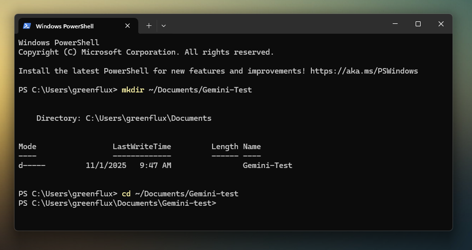Select the Windows PowerShell tab title
The height and width of the screenshot is (250, 472).
click(x=65, y=26)
